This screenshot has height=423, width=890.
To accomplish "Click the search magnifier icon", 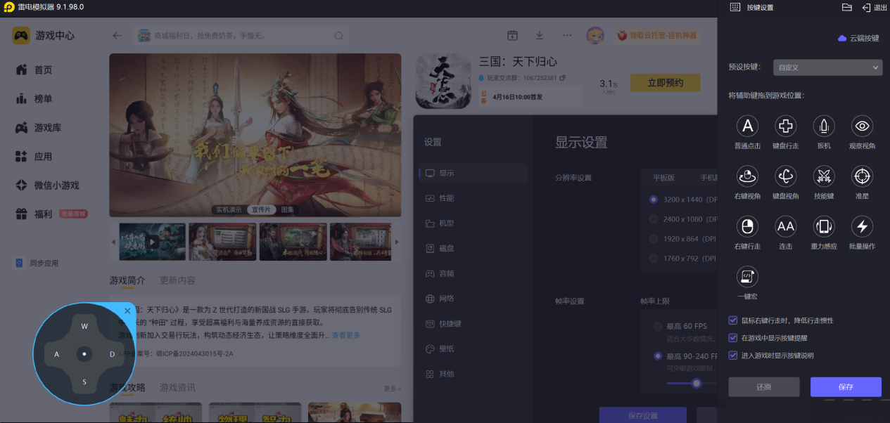I will 339,36.
